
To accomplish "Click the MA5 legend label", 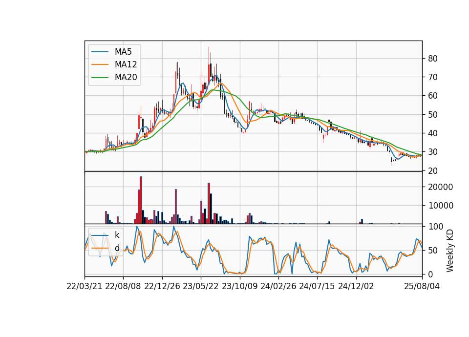I will pyautogui.click(x=123, y=52).
